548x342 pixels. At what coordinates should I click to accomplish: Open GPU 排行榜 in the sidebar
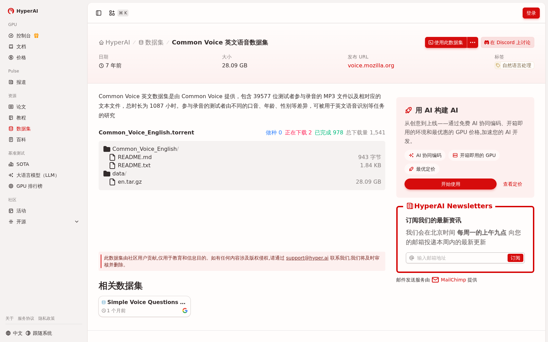[29, 186]
